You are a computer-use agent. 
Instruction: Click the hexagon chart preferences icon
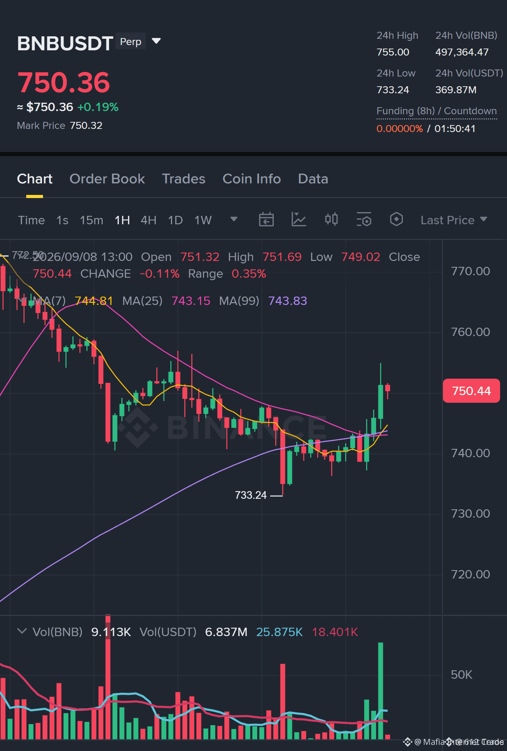coord(396,220)
